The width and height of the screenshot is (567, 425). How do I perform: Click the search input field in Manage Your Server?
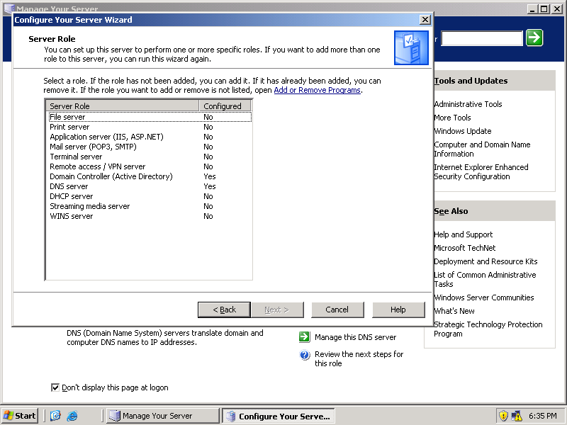pyautogui.click(x=482, y=38)
